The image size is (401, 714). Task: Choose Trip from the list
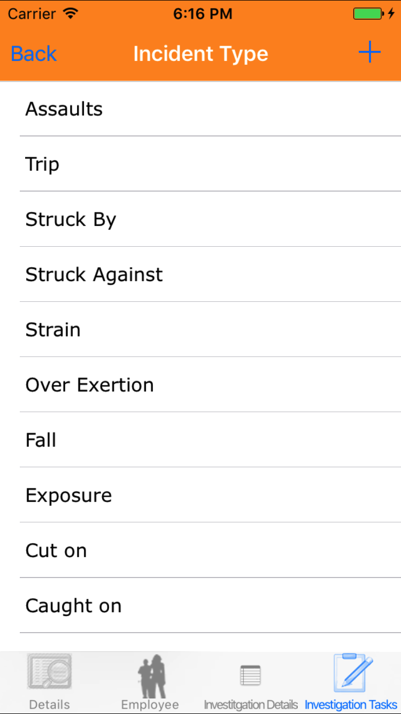click(210, 164)
